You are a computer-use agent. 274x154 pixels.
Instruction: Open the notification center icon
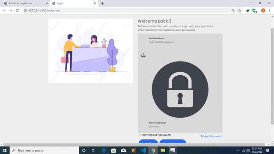point(267,150)
